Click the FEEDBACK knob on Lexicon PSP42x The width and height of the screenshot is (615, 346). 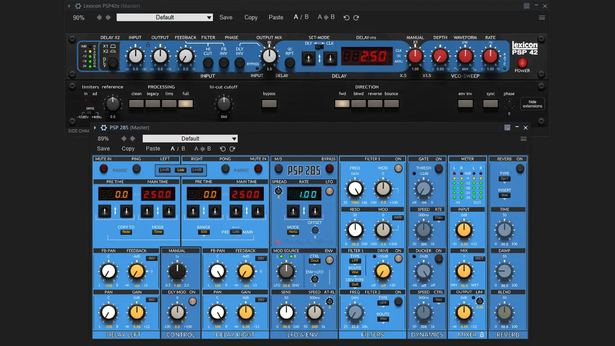(185, 56)
